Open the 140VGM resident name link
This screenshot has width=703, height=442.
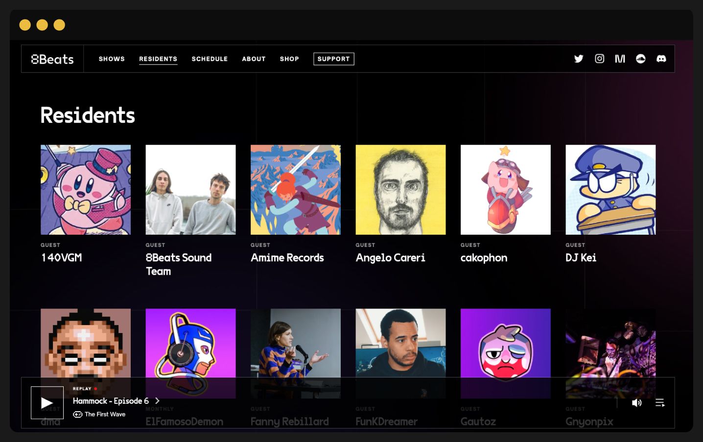tap(61, 258)
